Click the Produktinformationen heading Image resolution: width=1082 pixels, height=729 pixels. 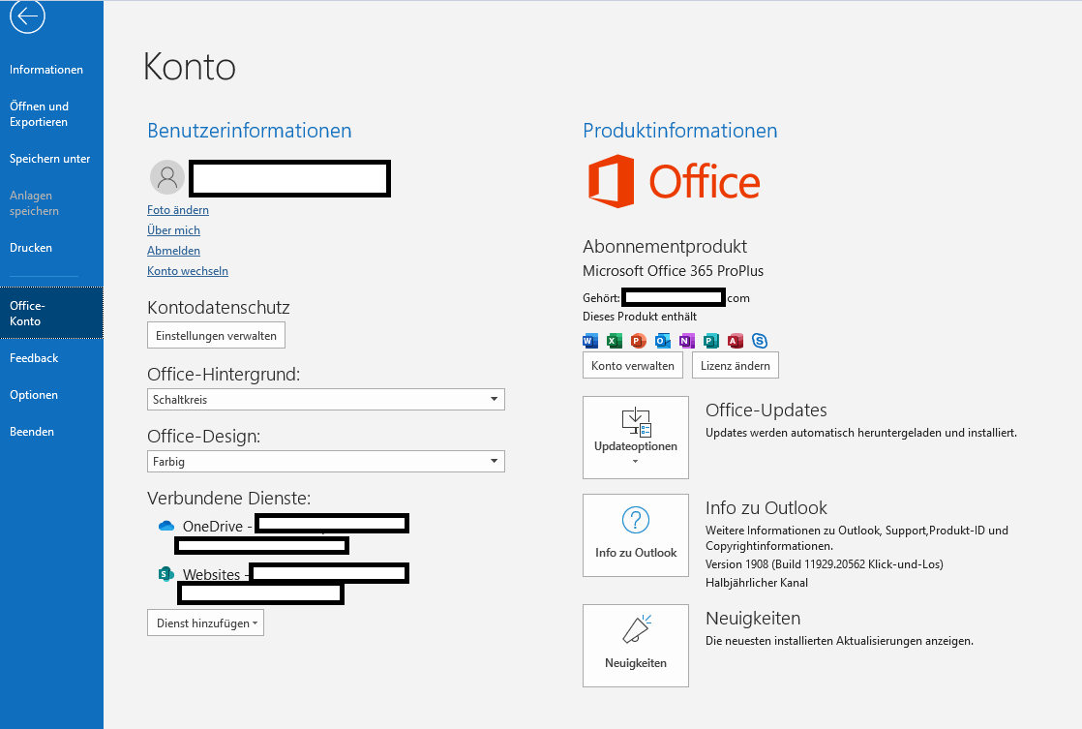click(x=679, y=131)
